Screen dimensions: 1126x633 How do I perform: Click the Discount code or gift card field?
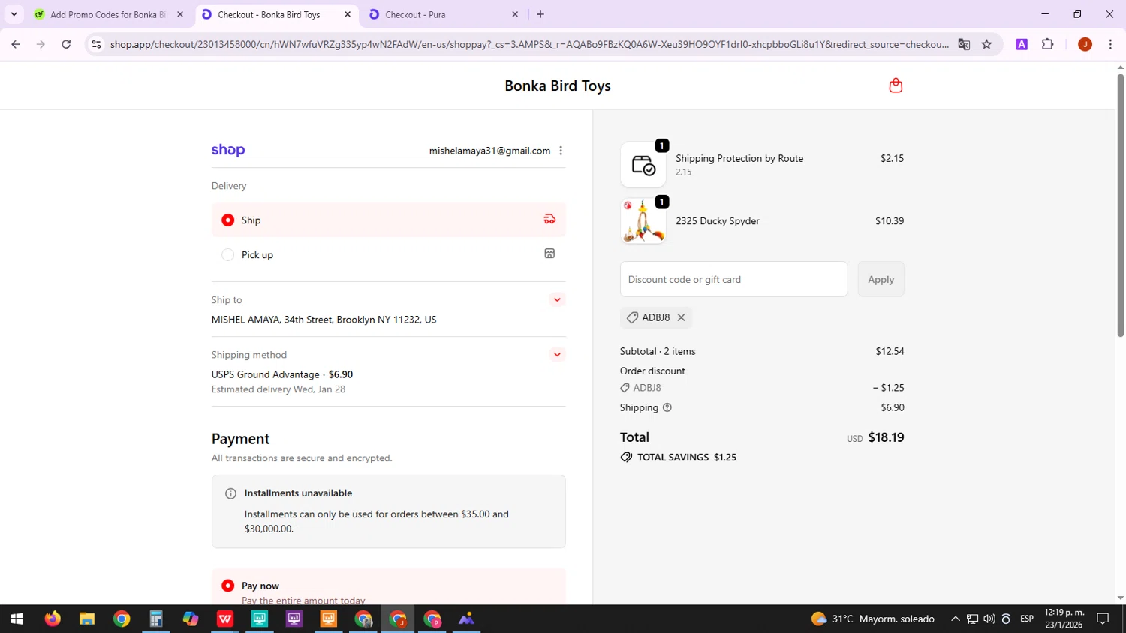[x=733, y=279]
